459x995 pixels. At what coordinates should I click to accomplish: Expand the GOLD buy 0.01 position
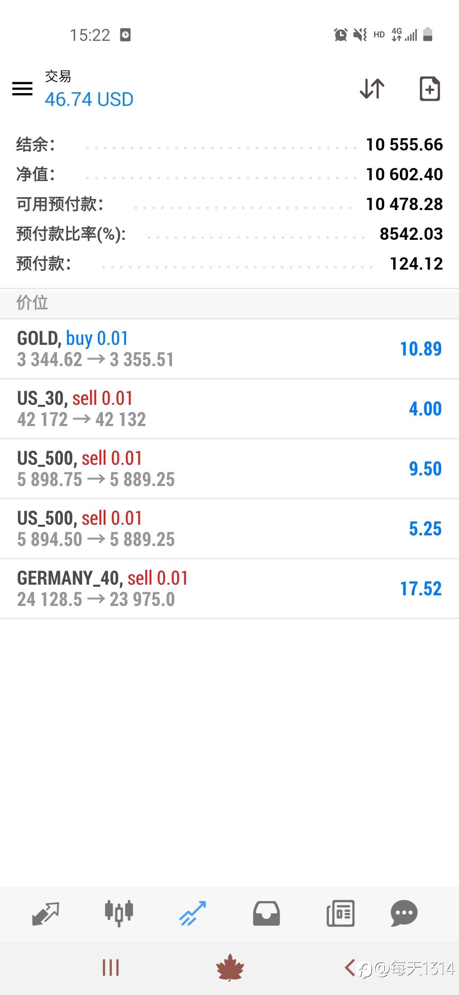coord(229,349)
